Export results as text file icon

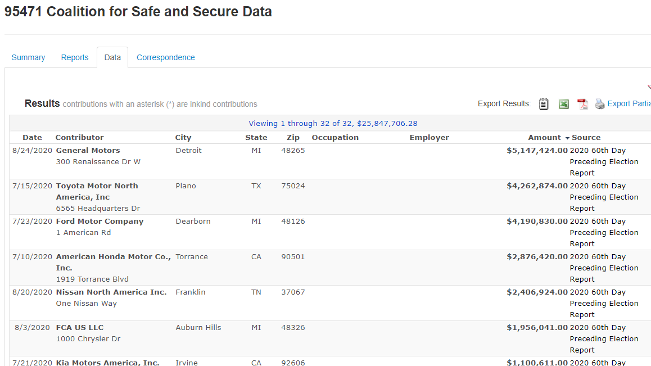coord(544,104)
